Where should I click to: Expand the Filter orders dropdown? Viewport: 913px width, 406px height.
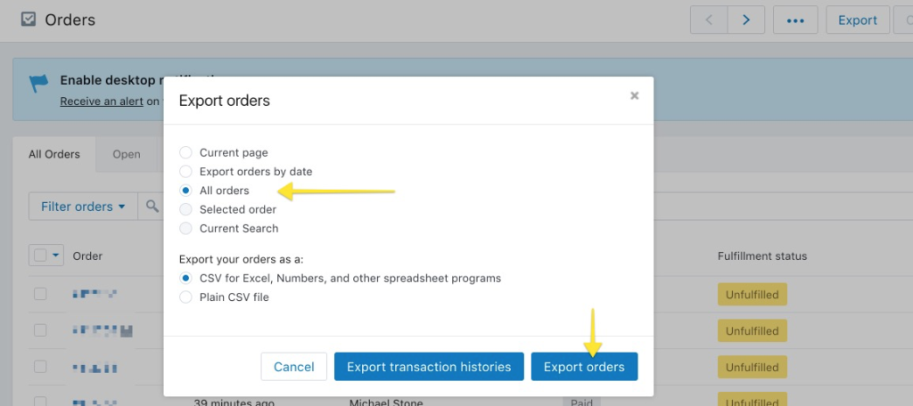(83, 207)
